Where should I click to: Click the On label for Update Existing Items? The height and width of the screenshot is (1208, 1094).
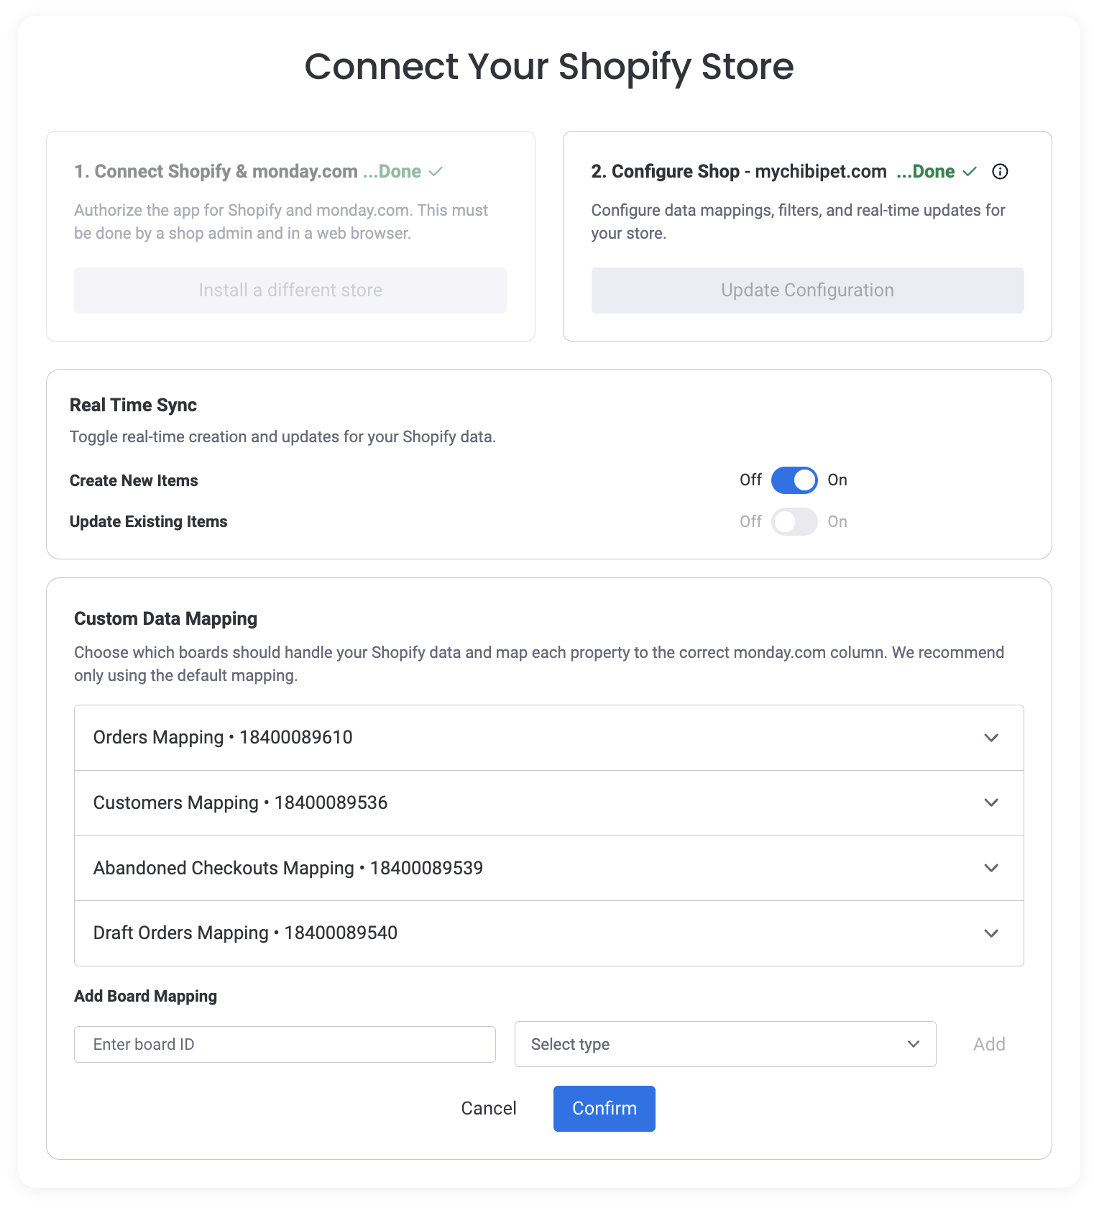(837, 522)
